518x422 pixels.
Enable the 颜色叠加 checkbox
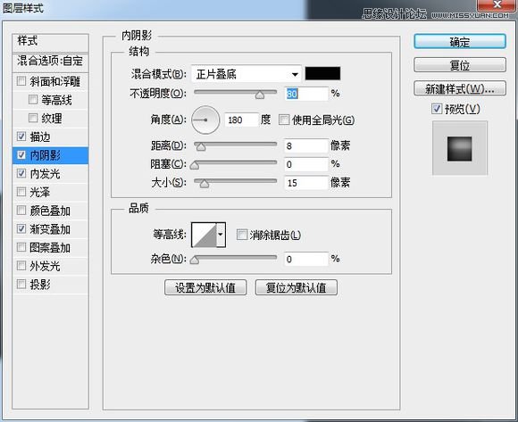point(21,211)
